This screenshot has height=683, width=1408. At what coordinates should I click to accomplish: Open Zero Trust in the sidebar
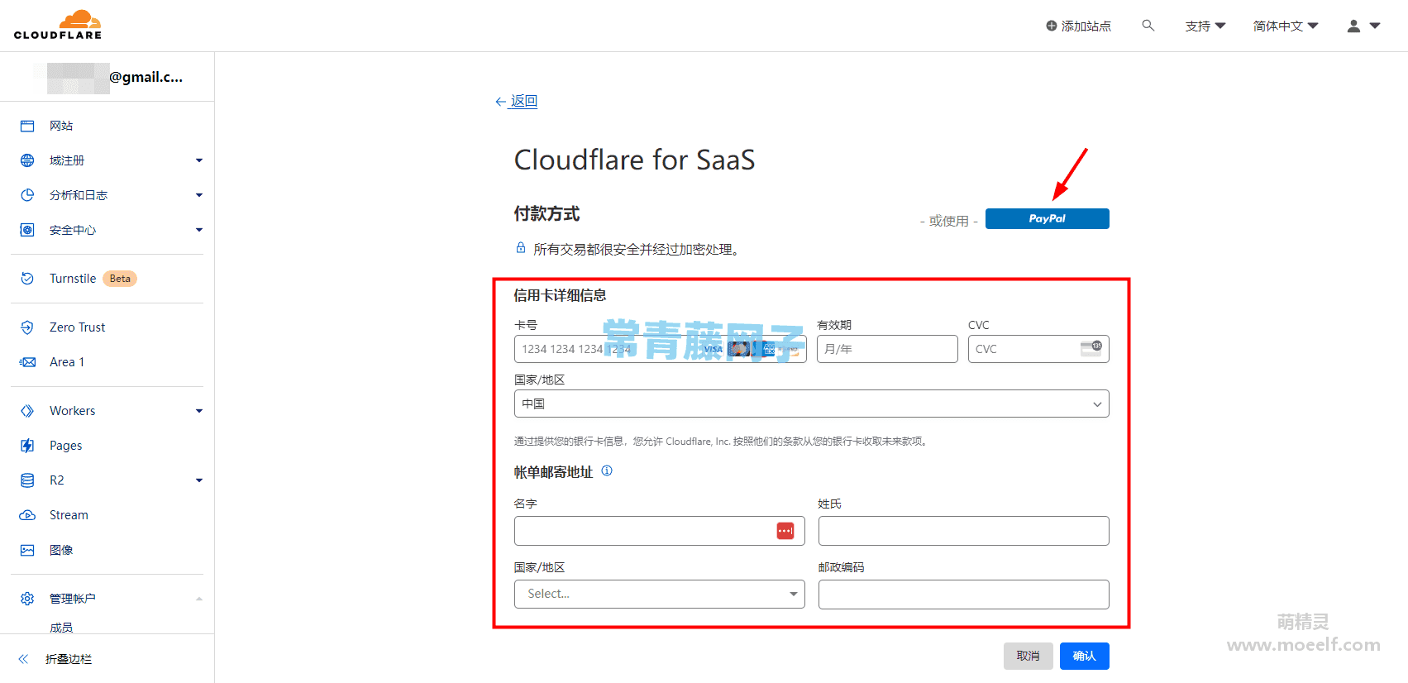click(x=78, y=327)
